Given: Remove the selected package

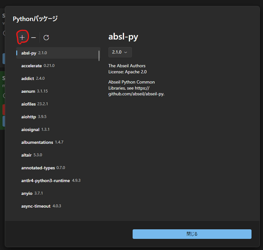Looking at the screenshot, I should pos(34,37).
